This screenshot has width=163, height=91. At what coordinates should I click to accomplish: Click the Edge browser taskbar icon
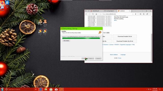pos(41,89)
